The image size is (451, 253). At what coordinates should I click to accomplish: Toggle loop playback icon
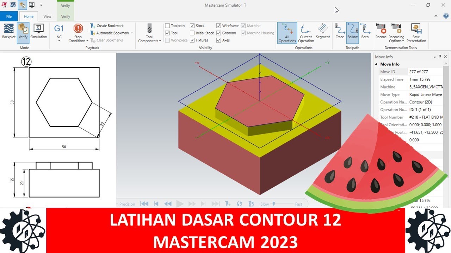tap(240, 204)
